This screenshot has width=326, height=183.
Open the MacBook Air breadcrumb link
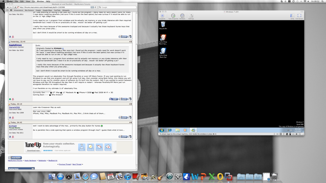[x=53, y=160]
